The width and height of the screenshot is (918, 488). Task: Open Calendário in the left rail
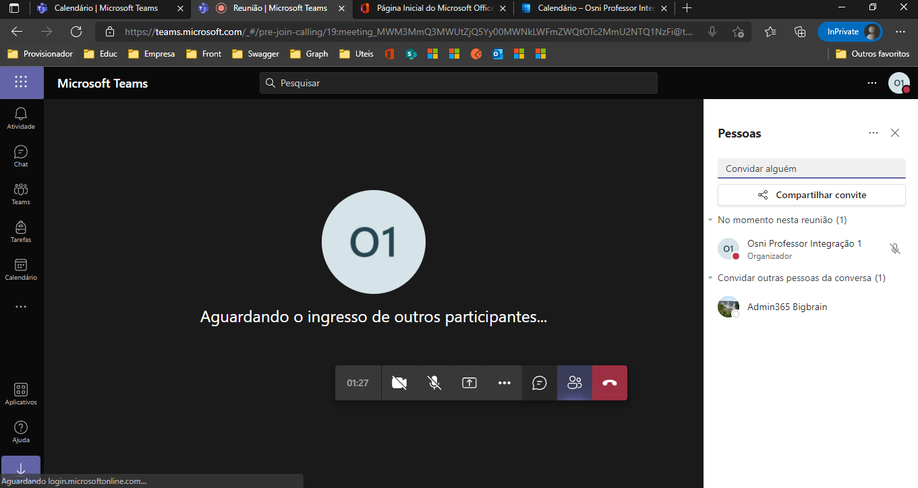coord(21,269)
